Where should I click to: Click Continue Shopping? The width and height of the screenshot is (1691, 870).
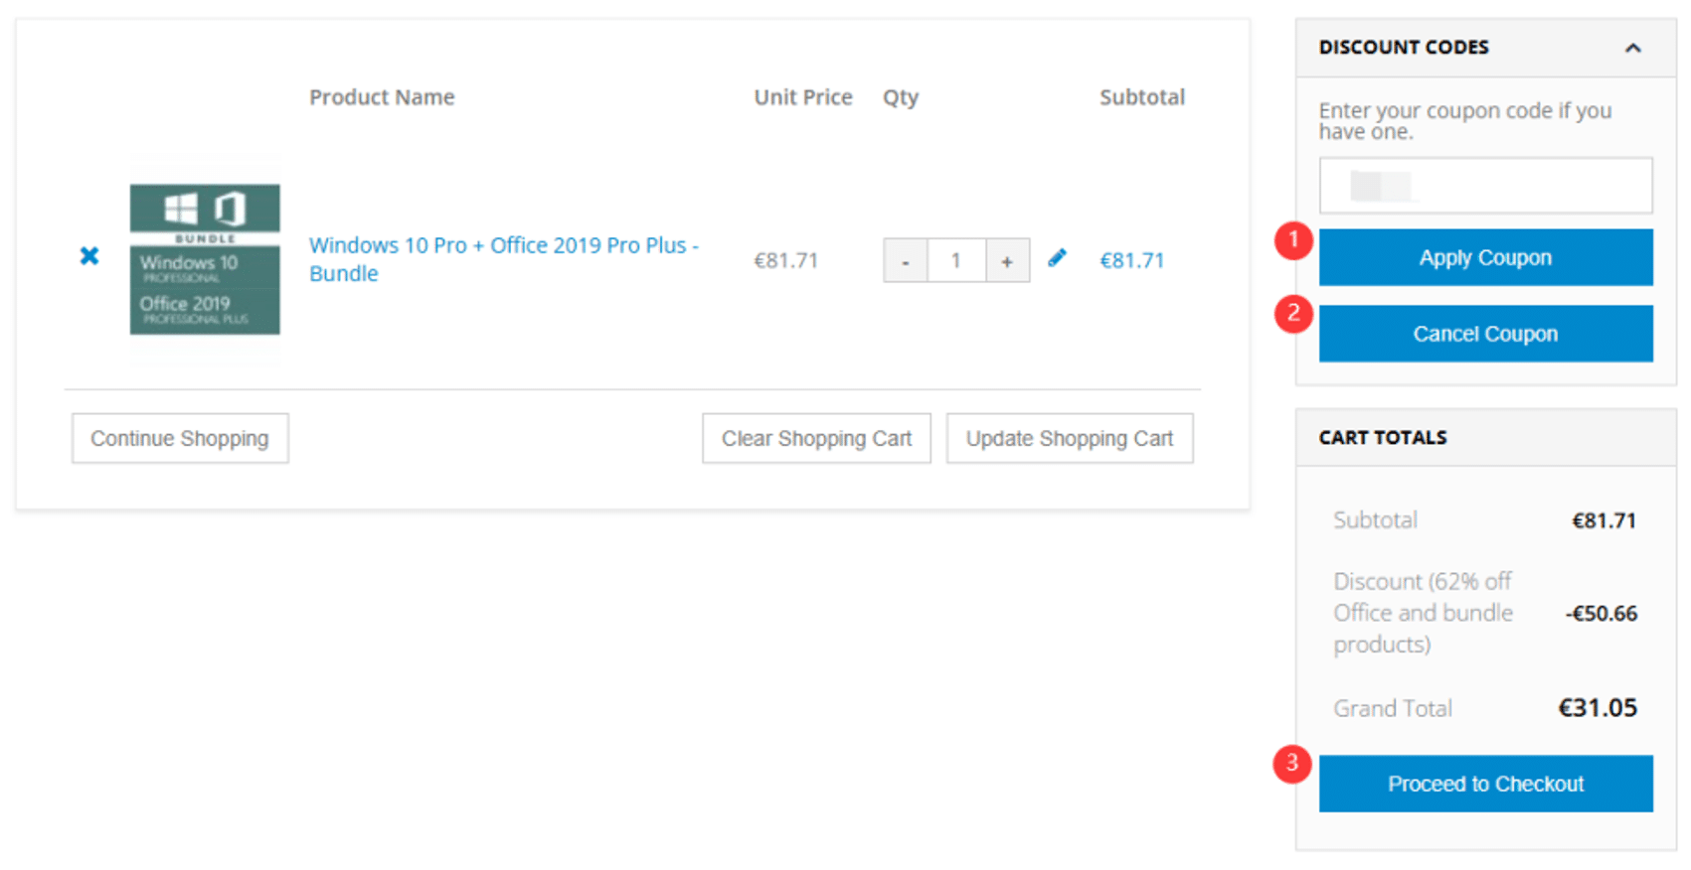(180, 439)
